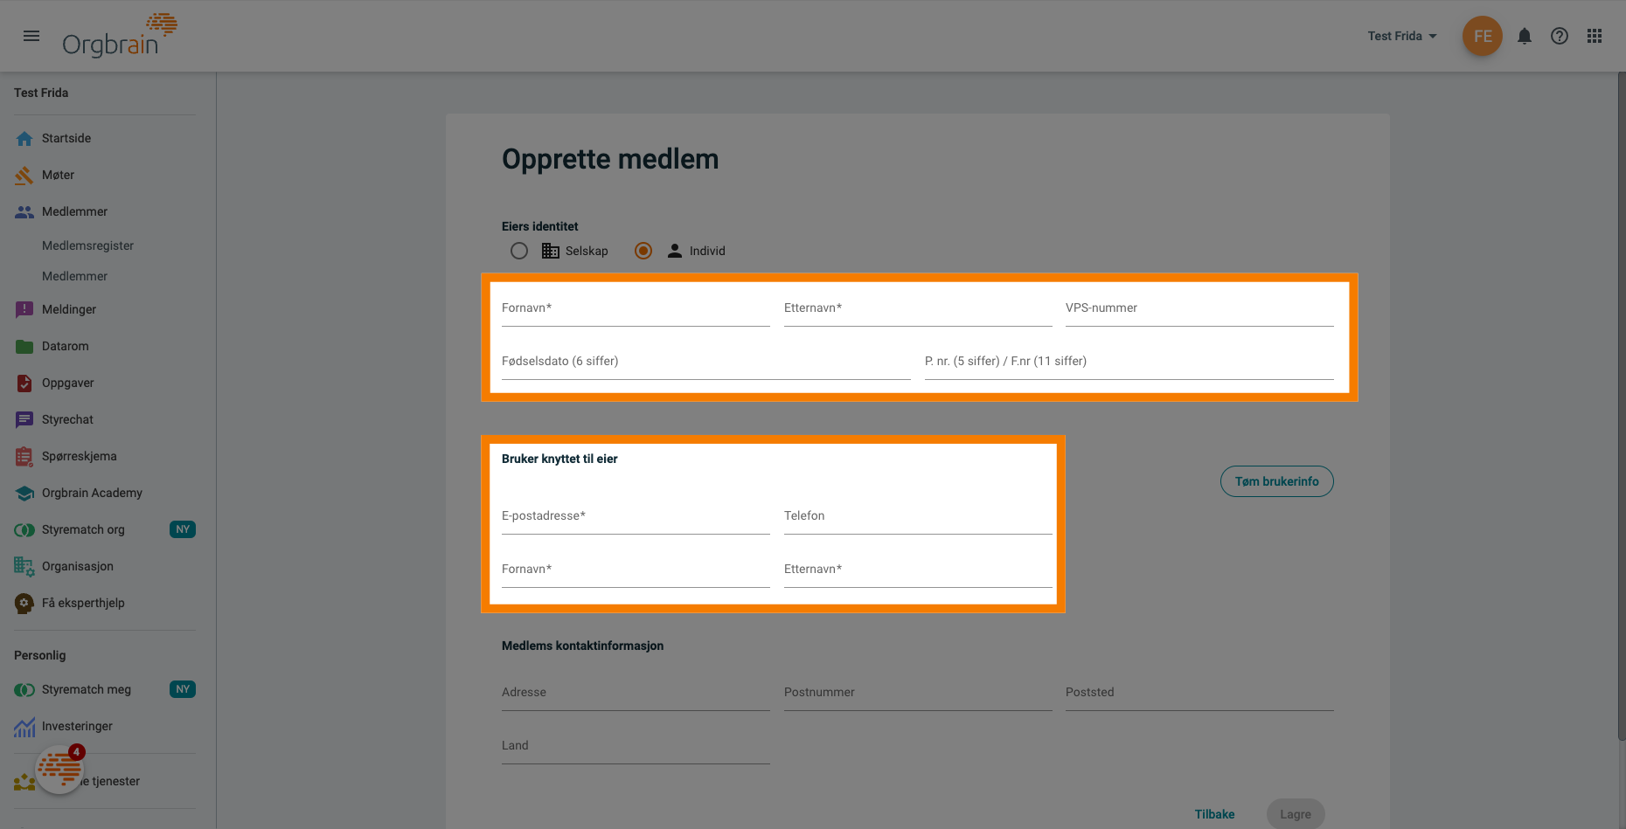This screenshot has height=829, width=1626.
Task: Click the Investeringer chart icon
Action: coord(24,726)
